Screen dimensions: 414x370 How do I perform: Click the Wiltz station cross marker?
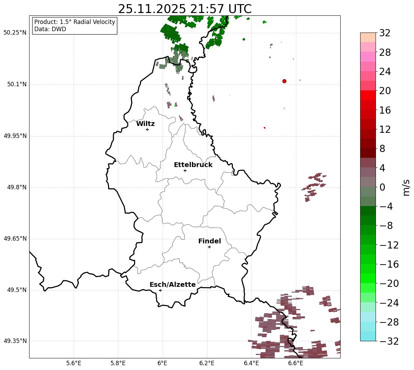pyautogui.click(x=147, y=129)
